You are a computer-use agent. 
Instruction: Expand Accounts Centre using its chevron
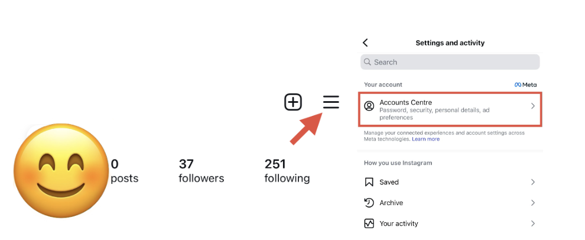point(532,106)
